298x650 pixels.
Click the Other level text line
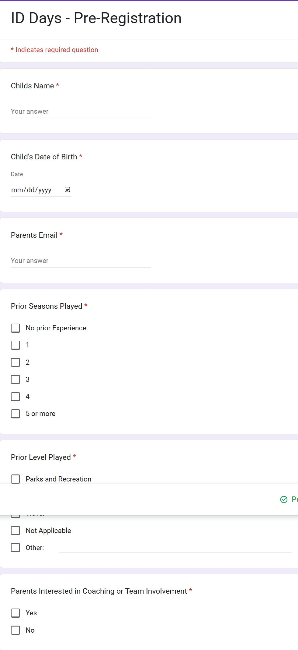[x=175, y=548]
